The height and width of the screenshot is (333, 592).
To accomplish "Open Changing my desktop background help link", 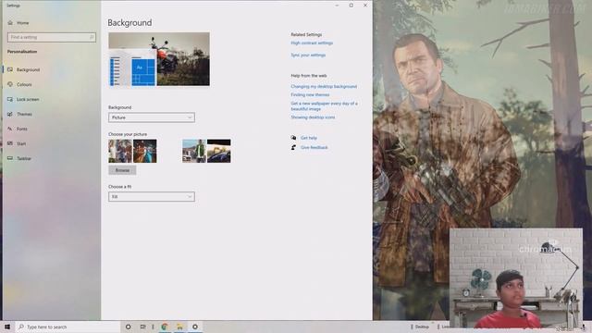I will (324, 86).
